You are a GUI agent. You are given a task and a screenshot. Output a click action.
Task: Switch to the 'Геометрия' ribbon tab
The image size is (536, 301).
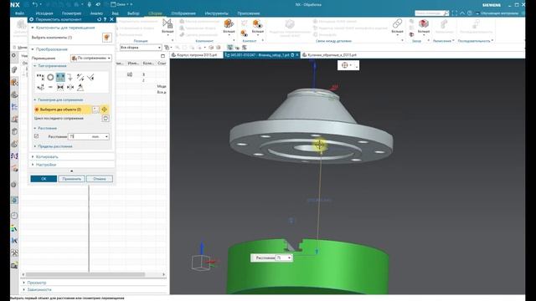coord(71,13)
